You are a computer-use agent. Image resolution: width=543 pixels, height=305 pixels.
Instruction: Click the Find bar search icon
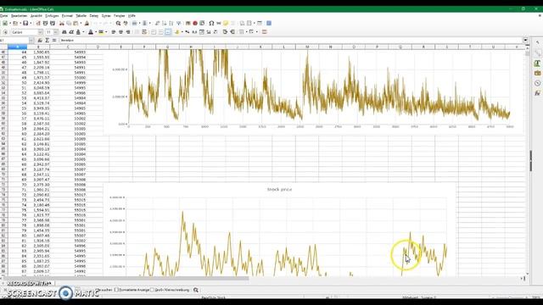tap(196, 290)
